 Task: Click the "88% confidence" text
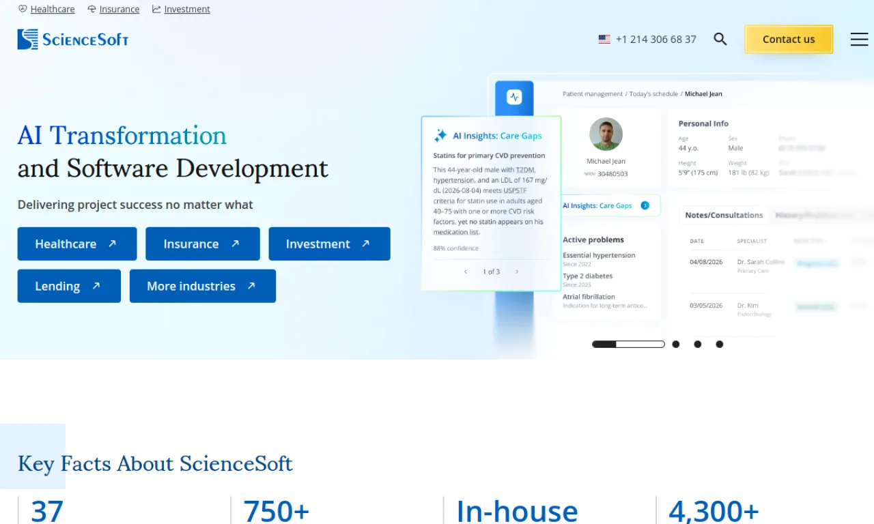pos(456,248)
